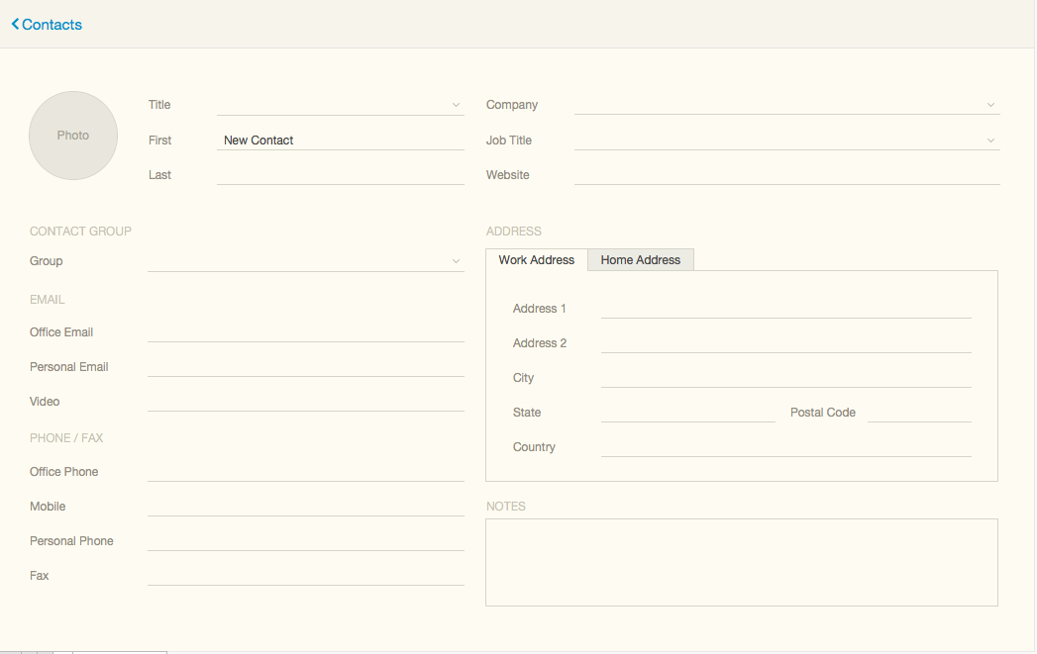Click the Fax input field
Image resolution: width=1037 pixels, height=654 pixels.
(x=305, y=575)
